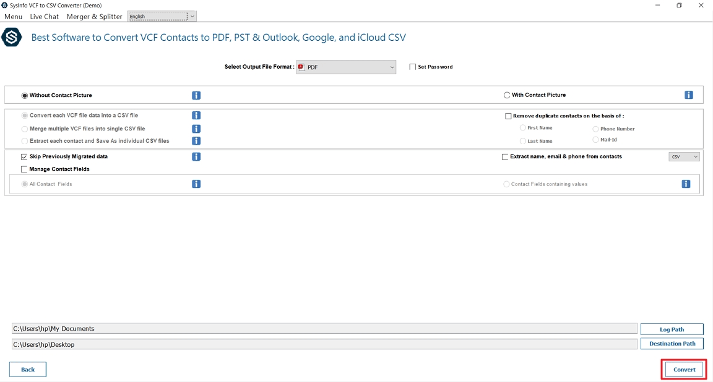Click the Best Software to Convert heading

[x=218, y=37]
